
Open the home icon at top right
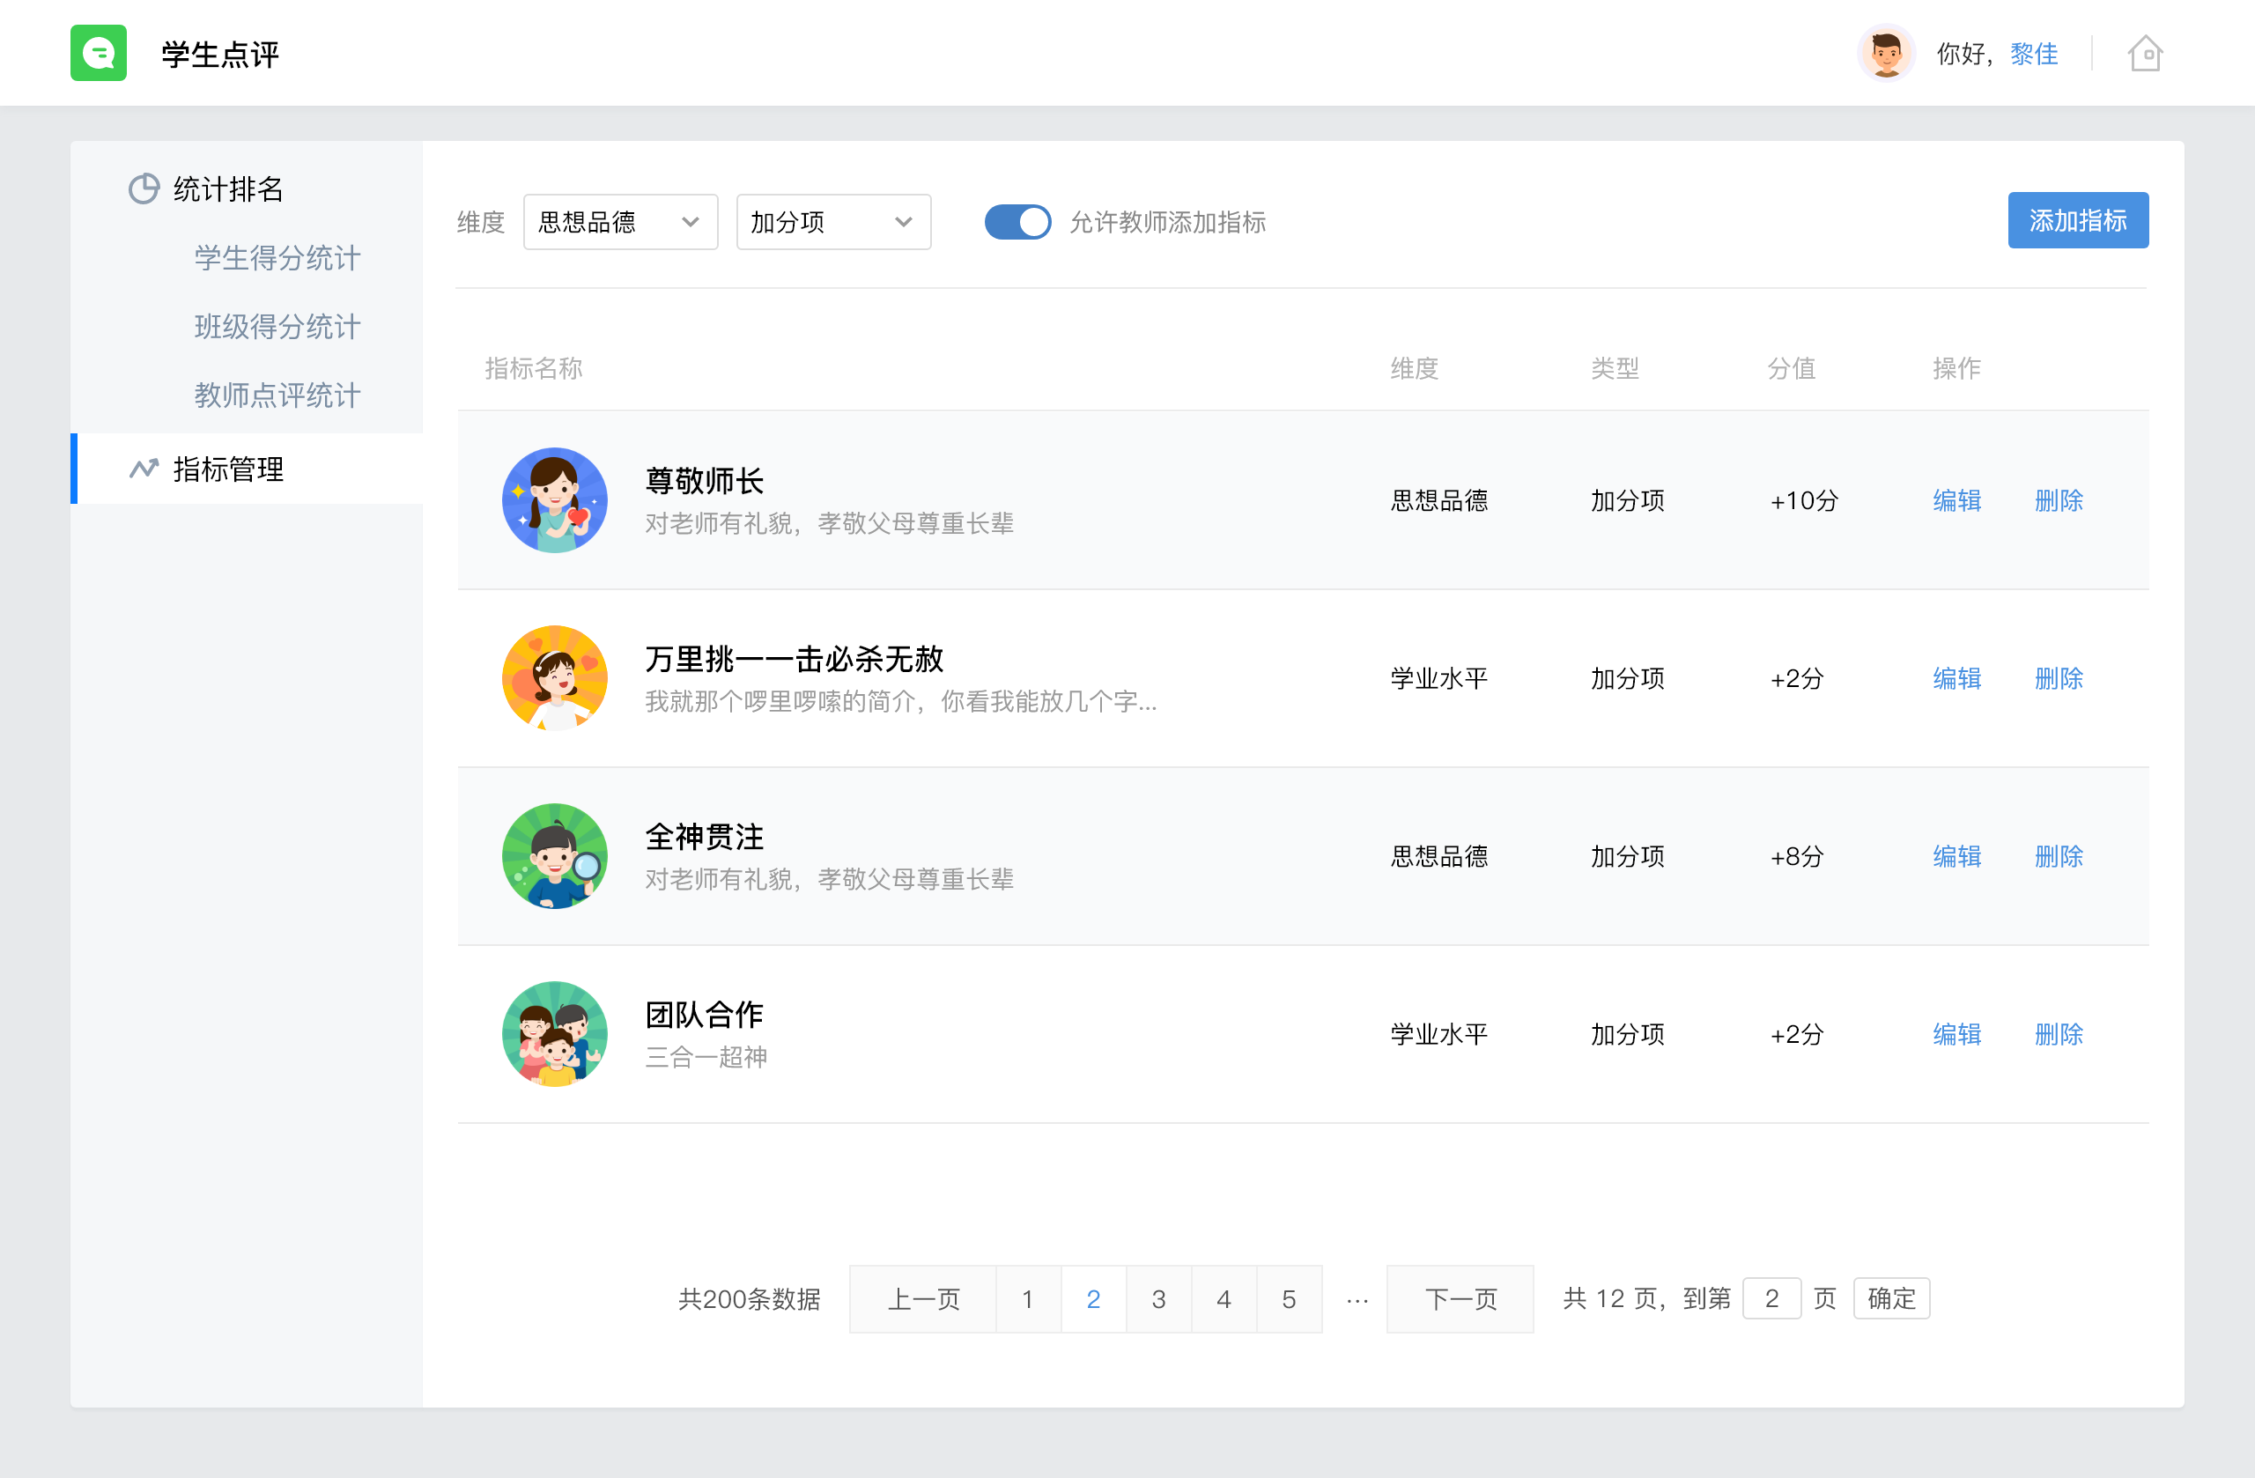tap(2145, 54)
